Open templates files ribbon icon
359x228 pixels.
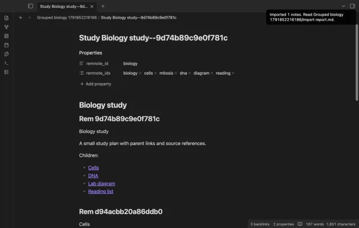pyautogui.click(x=6, y=54)
